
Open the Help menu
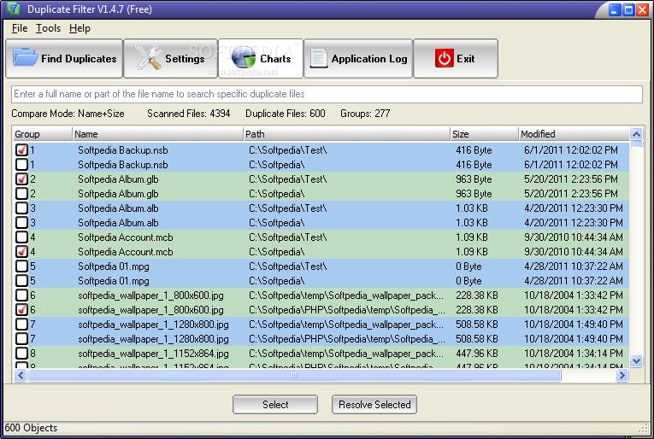(80, 28)
